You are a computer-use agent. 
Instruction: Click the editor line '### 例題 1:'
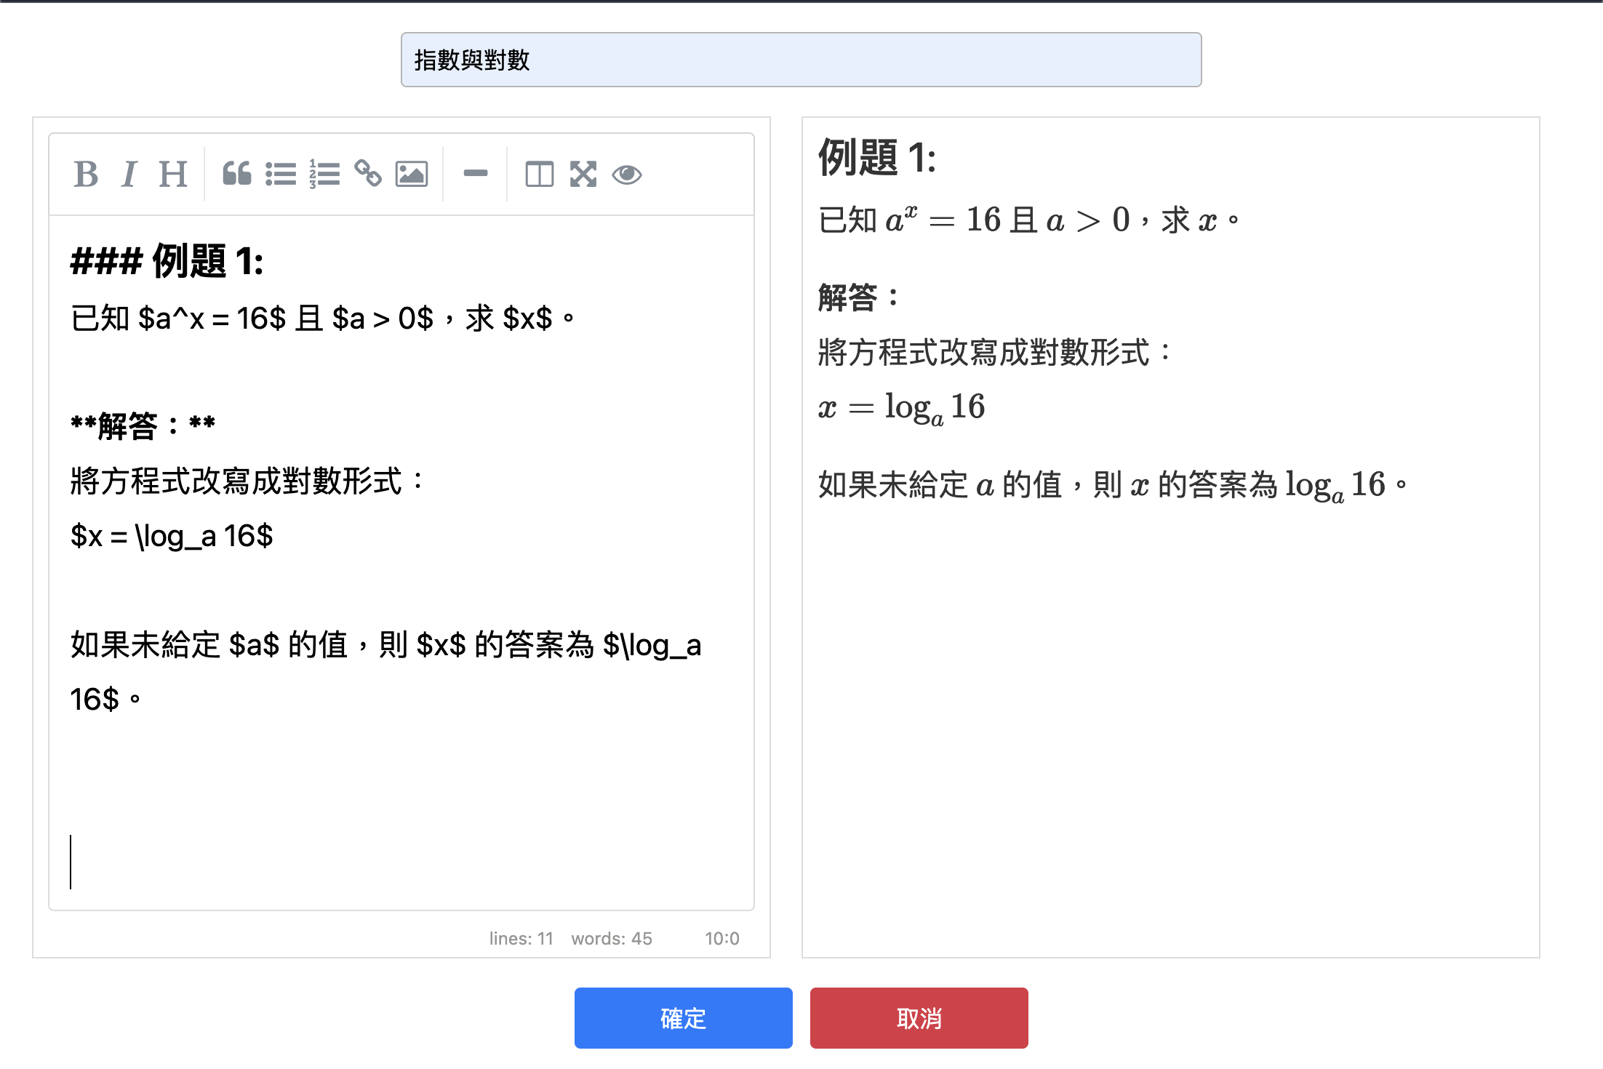click(x=167, y=262)
